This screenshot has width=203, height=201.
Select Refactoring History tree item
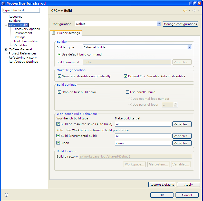click(x=23, y=58)
